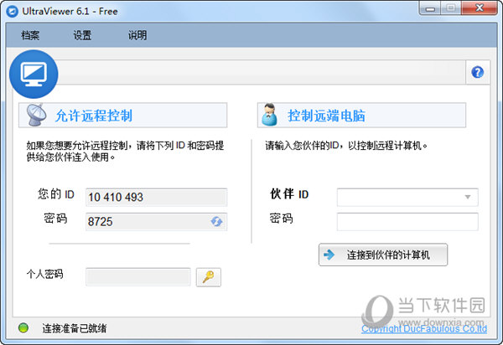Image resolution: width=503 pixels, height=345 pixels.
Task: Minimize the UltraViewer window
Action: [430, 8]
